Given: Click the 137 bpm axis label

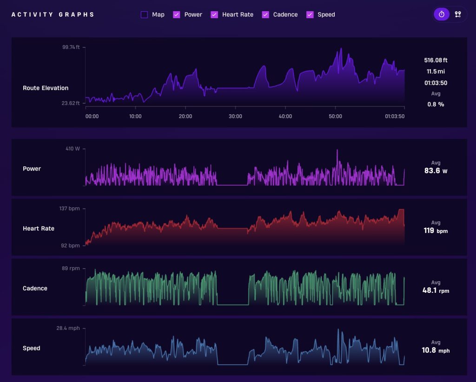Looking at the screenshot, I should pyautogui.click(x=70, y=209).
